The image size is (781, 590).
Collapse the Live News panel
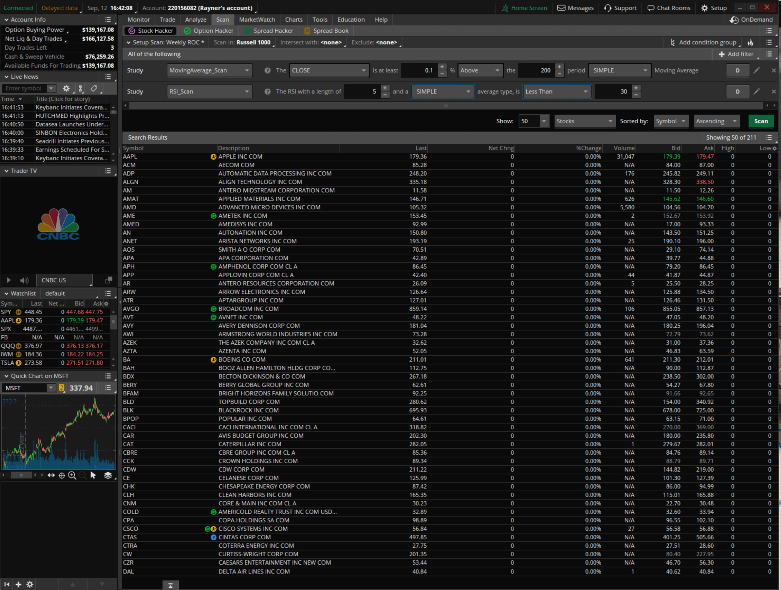click(6, 77)
